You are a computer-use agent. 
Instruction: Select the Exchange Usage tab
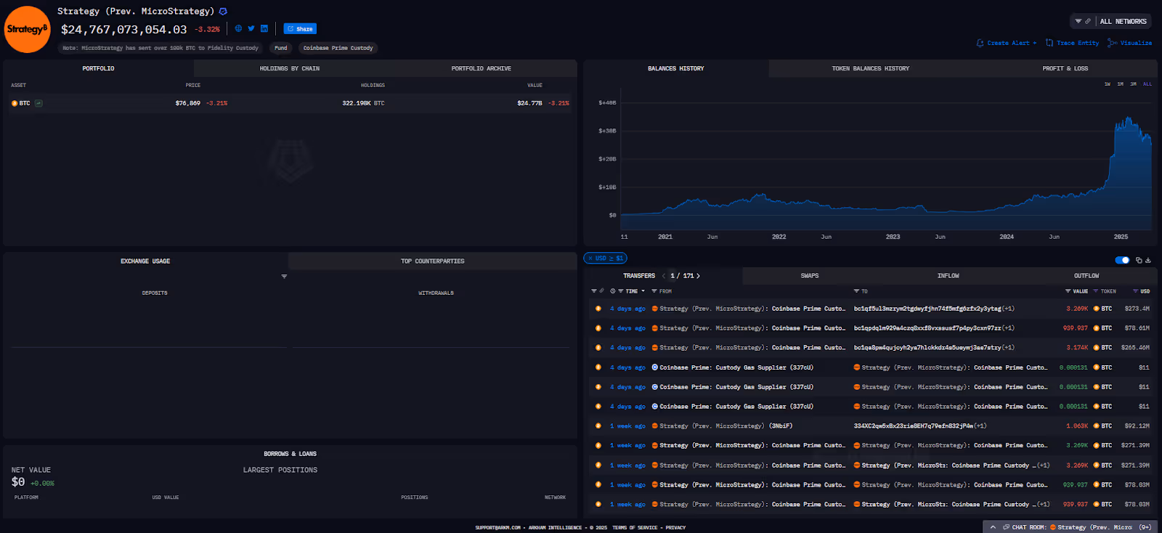(145, 261)
